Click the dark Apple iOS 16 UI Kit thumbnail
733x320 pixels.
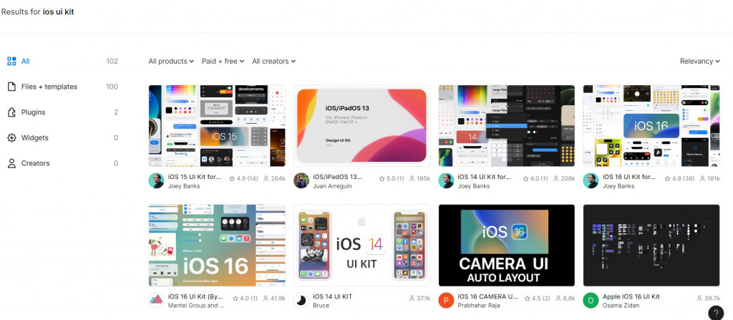(651, 245)
